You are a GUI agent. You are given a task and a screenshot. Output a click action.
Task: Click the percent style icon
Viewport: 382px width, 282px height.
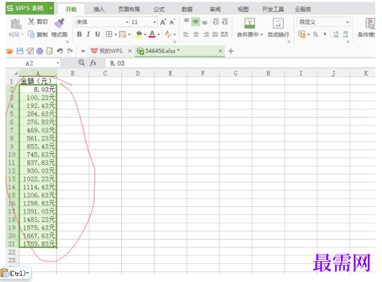[x=315, y=34]
